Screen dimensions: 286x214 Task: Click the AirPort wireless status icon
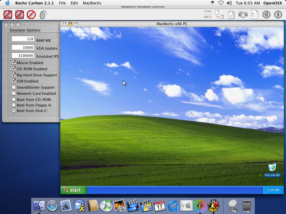coord(221,3)
